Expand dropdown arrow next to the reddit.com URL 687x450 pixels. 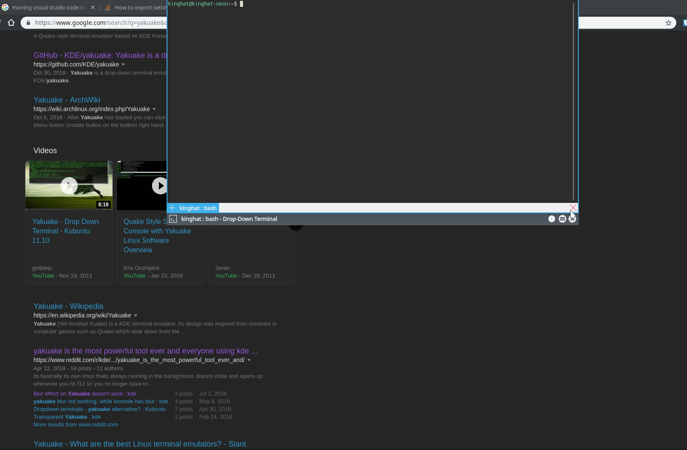click(249, 360)
